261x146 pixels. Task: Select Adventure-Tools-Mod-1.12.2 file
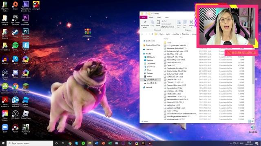pyautogui.click(x=176, y=48)
